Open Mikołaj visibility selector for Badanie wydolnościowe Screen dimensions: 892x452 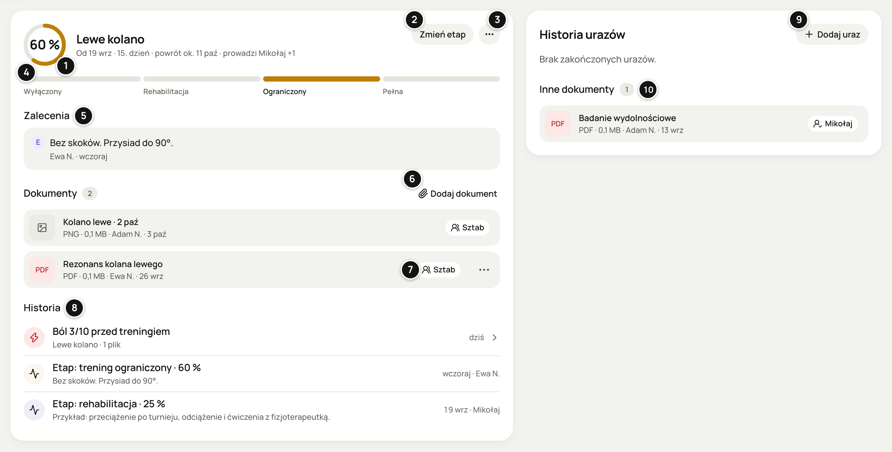[832, 124]
